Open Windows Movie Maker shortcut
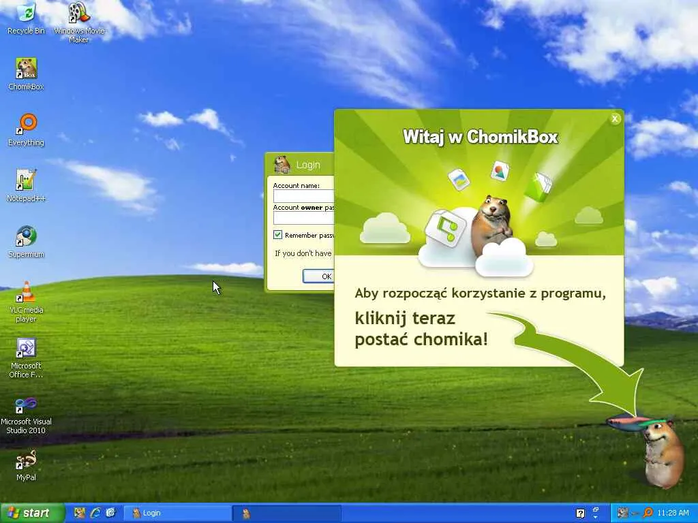698x523 pixels. click(79, 22)
